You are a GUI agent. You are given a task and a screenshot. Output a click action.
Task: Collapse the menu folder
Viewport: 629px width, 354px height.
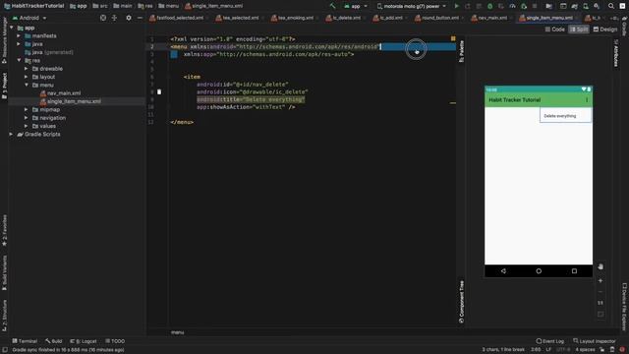(x=27, y=86)
